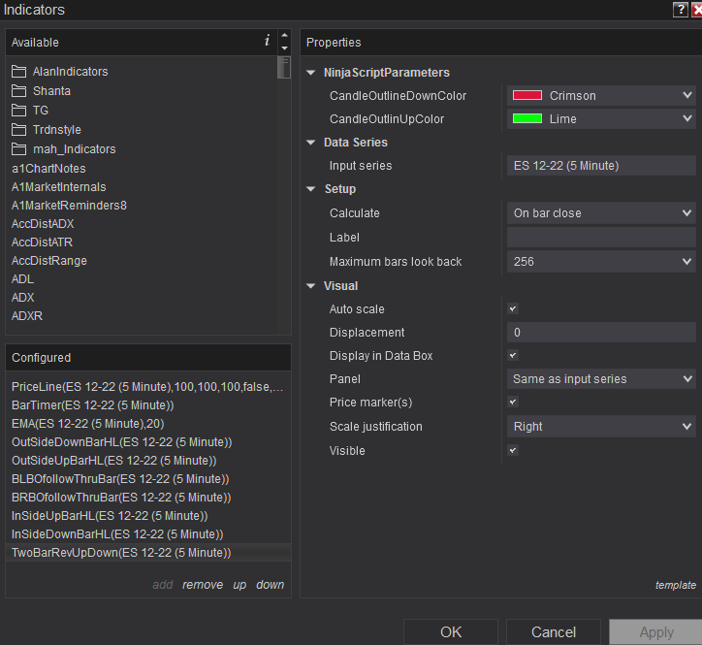Select configured BRBOfollowThruBar indicator
702x645 pixels.
[147, 497]
